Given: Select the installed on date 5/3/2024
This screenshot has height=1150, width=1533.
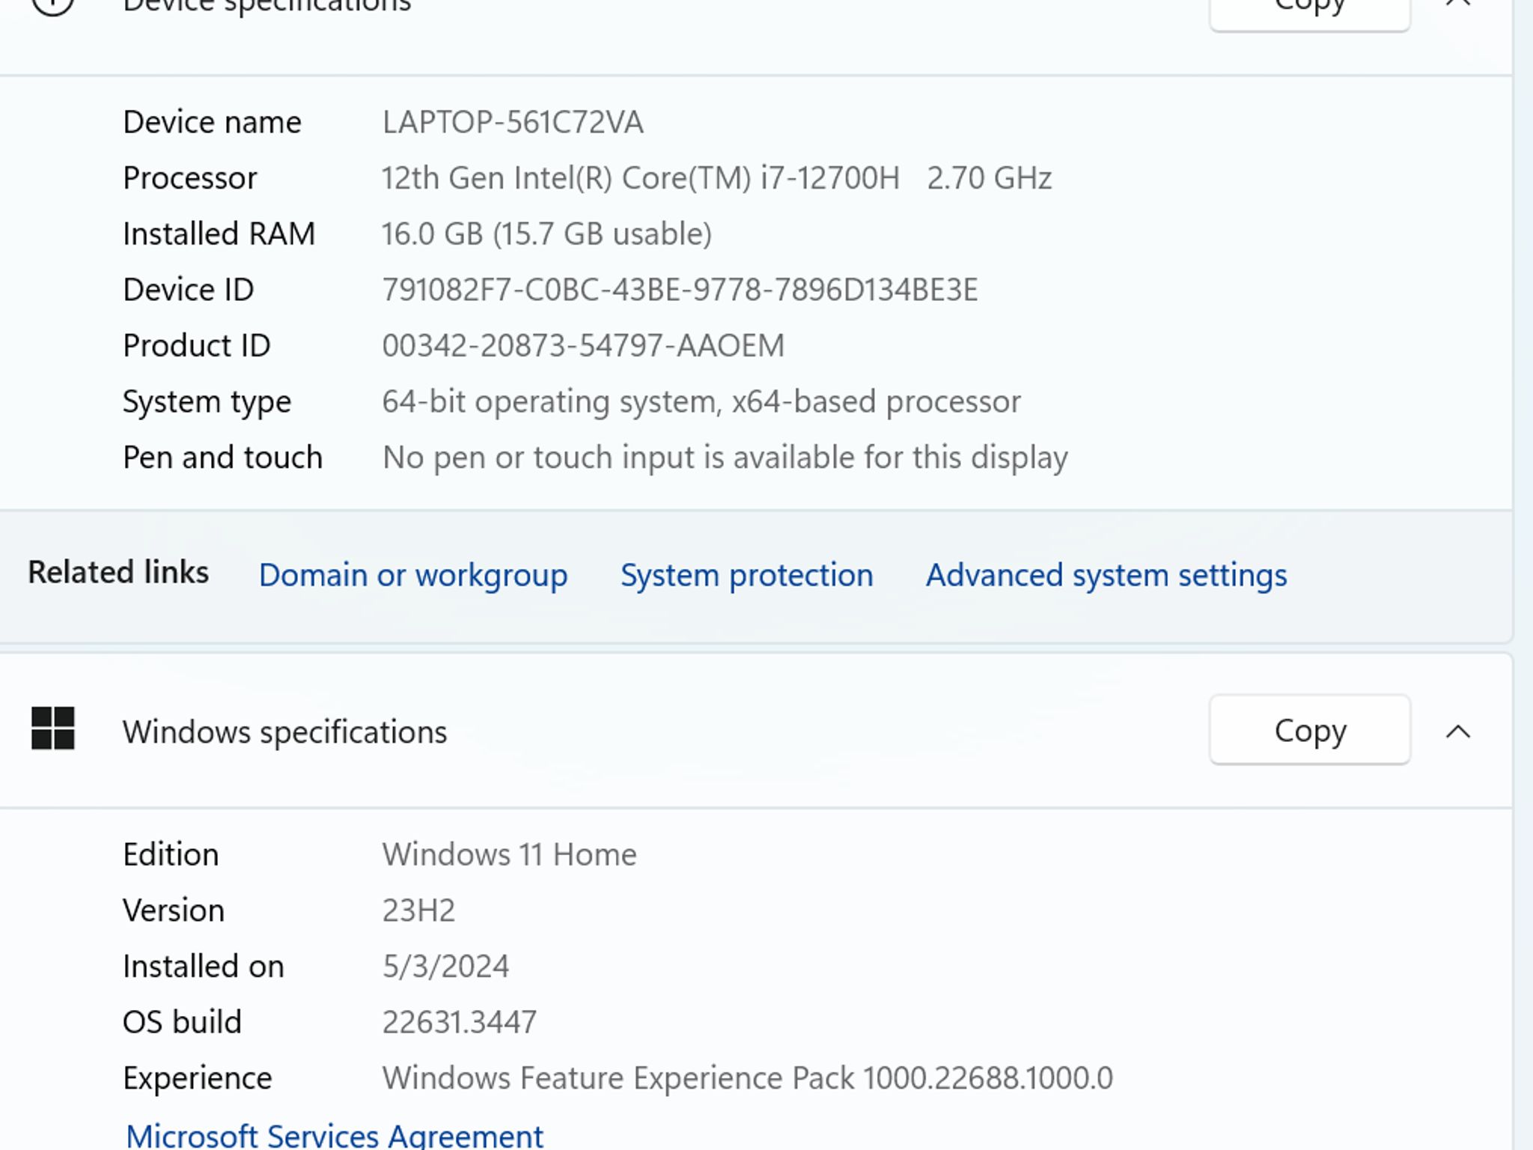Looking at the screenshot, I should (x=445, y=967).
